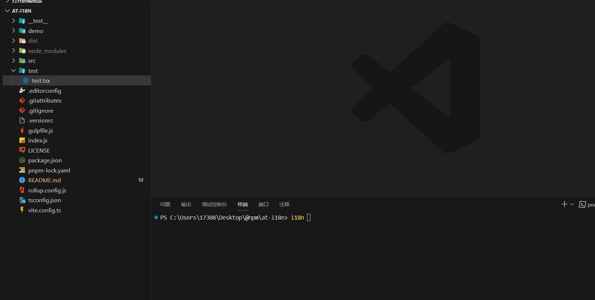Click the node_modules folder icon
The height and width of the screenshot is (300, 595).
(22, 51)
